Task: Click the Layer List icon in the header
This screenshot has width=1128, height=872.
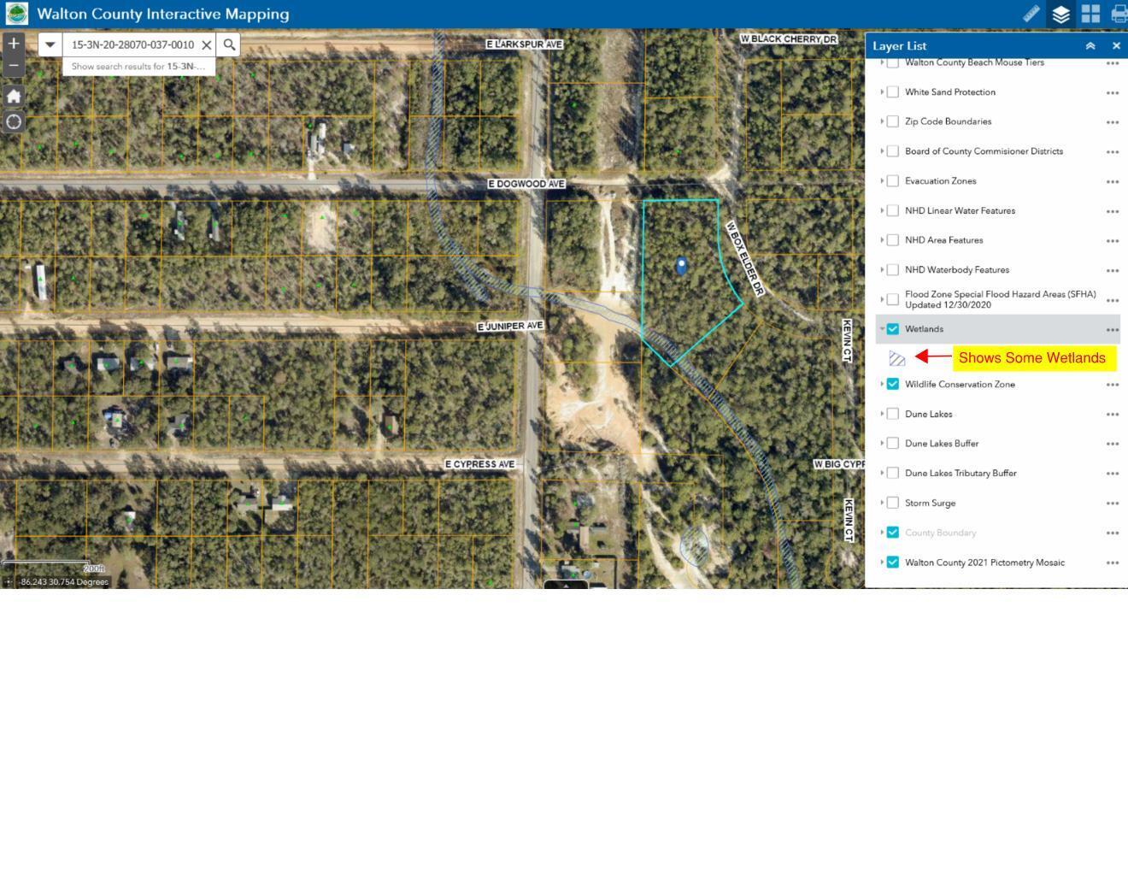Action: [1060, 14]
